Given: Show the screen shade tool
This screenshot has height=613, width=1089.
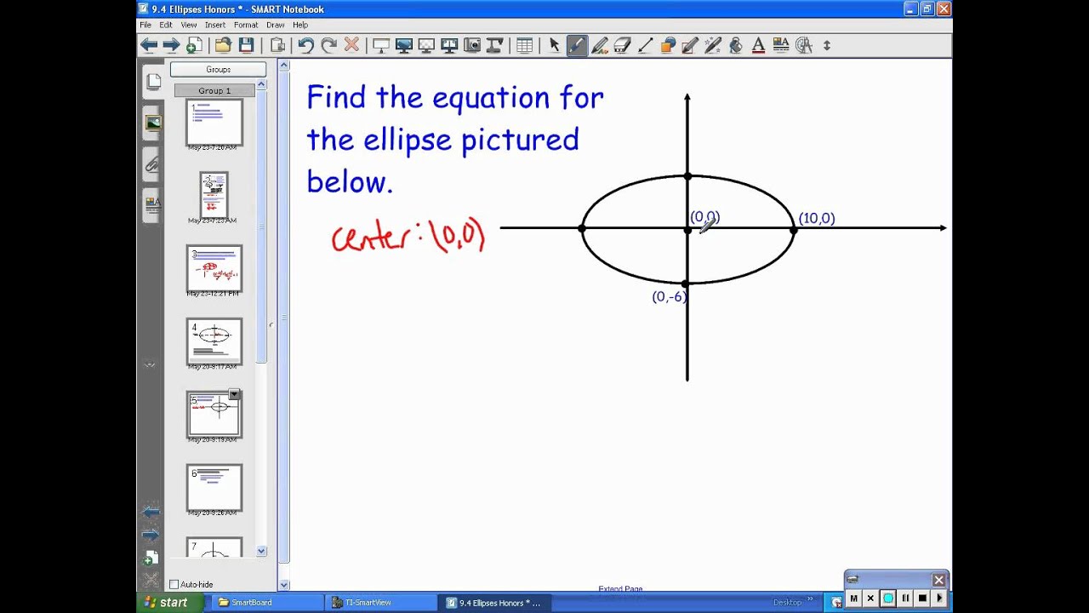Looking at the screenshot, I should (x=380, y=45).
